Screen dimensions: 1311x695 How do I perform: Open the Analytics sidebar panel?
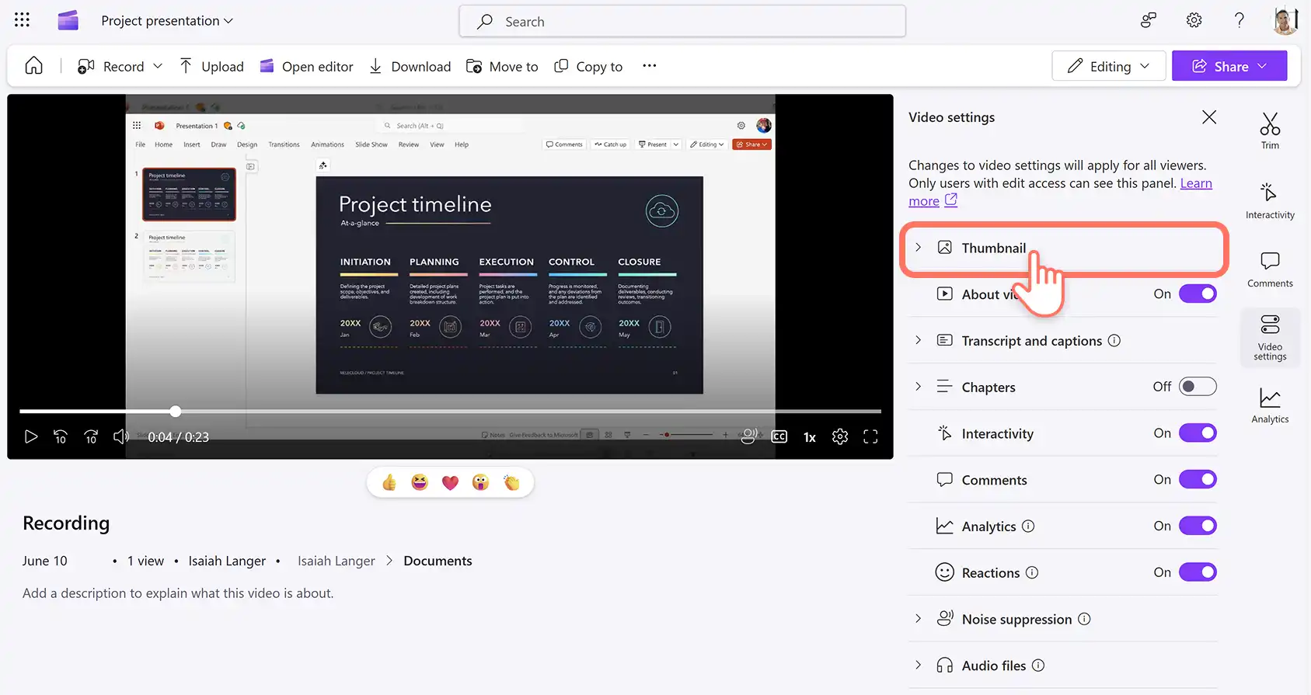(1270, 405)
